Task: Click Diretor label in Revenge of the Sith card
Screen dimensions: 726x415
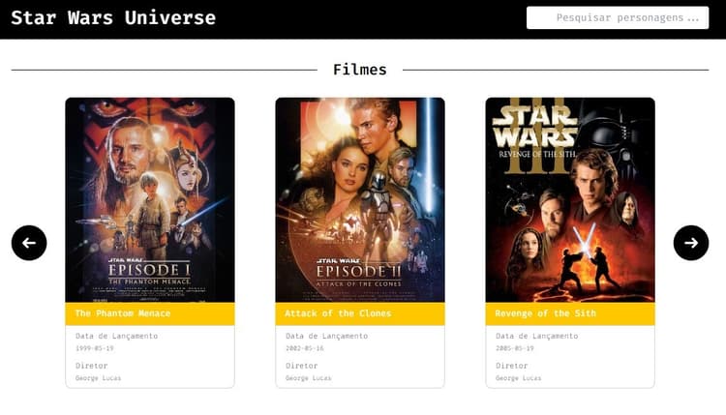Action: [x=512, y=366]
